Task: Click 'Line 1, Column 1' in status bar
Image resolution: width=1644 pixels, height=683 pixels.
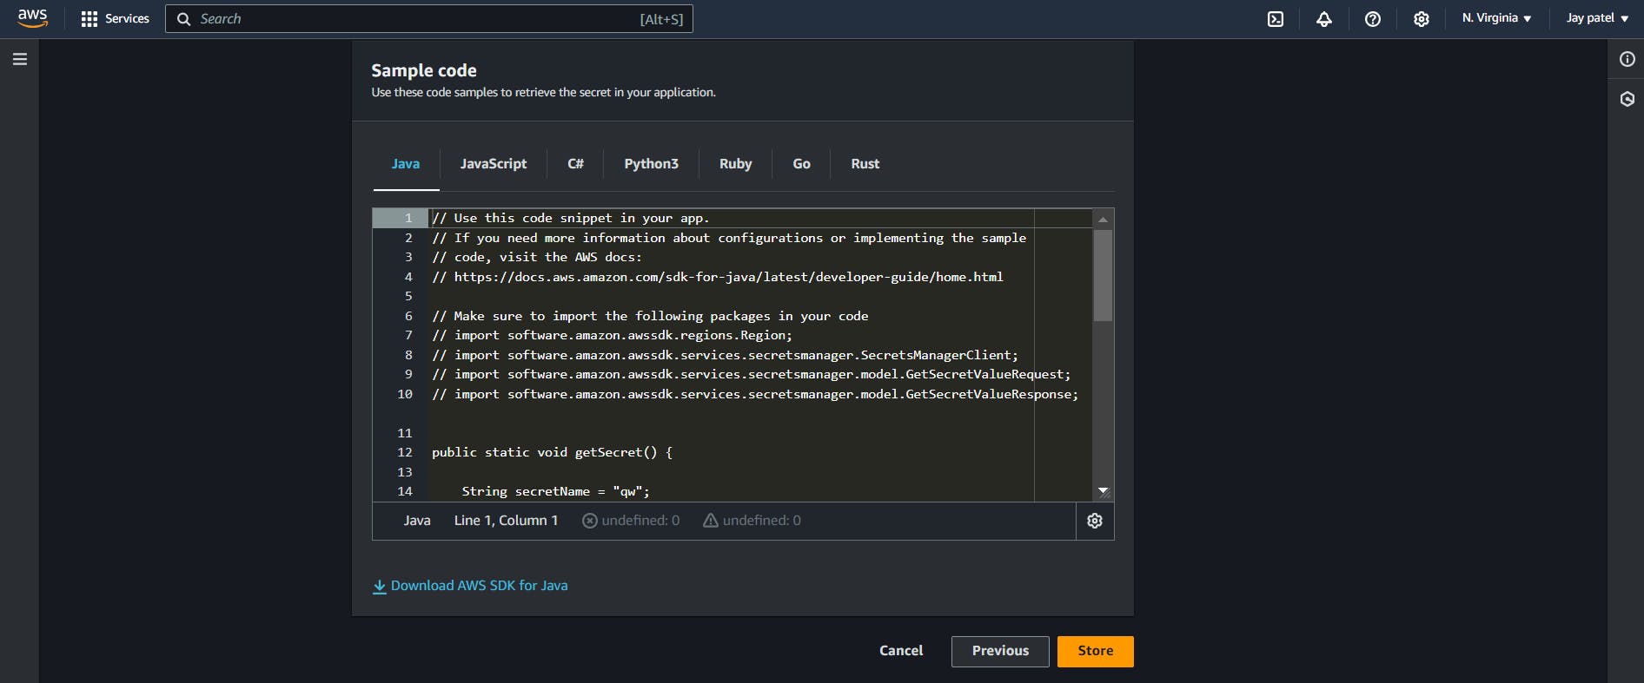Action: coord(506,521)
